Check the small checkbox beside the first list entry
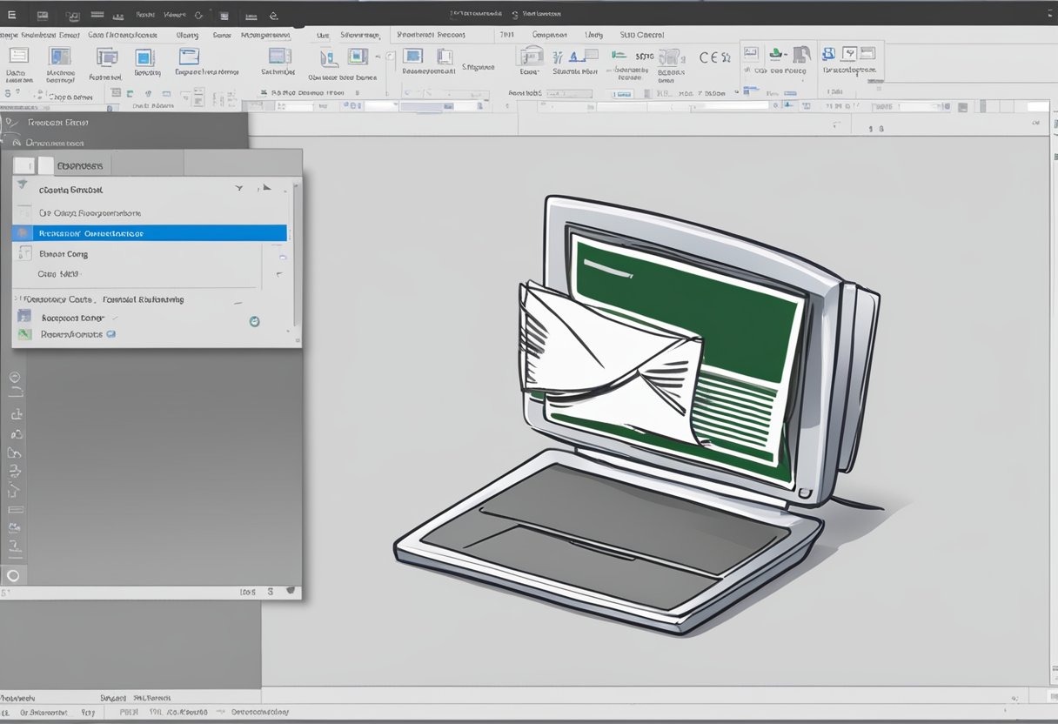Screen dimensions: 1058x724 (x=22, y=211)
